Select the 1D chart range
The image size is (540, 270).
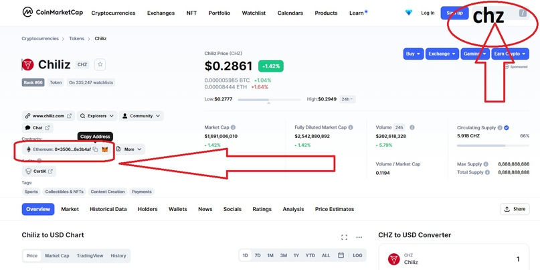[245, 255]
